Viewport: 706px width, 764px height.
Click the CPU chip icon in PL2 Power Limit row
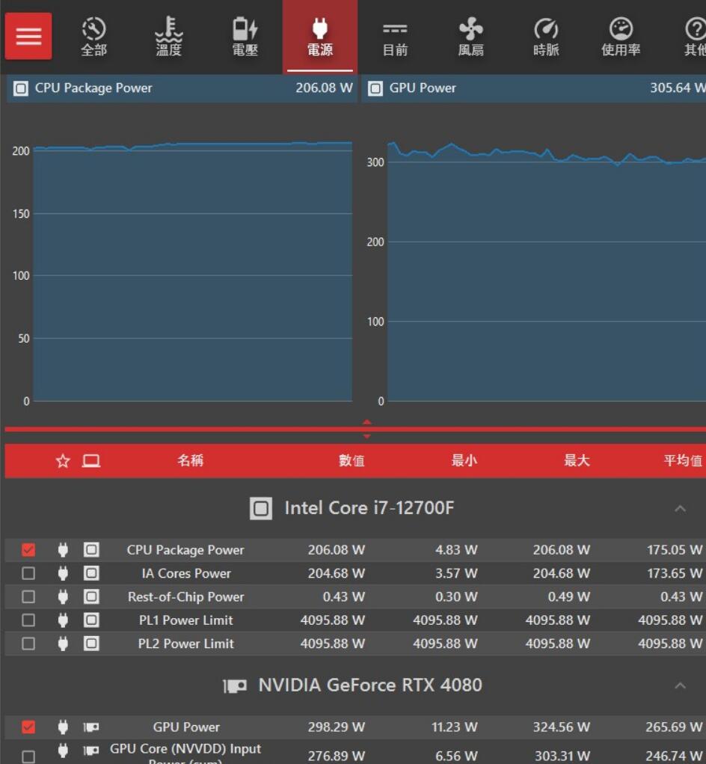click(91, 644)
